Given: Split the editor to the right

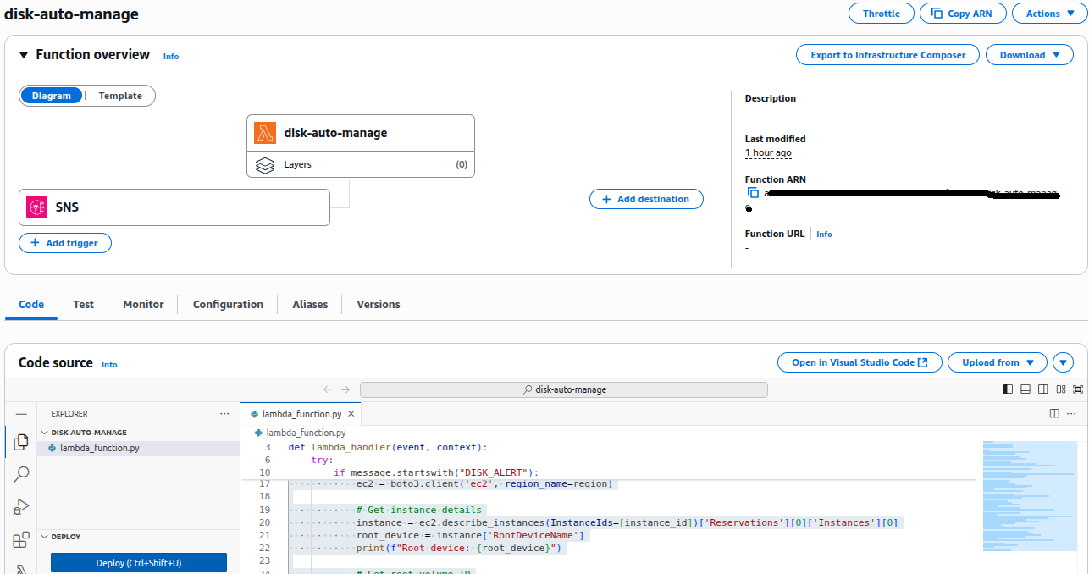Looking at the screenshot, I should click(x=1054, y=414).
